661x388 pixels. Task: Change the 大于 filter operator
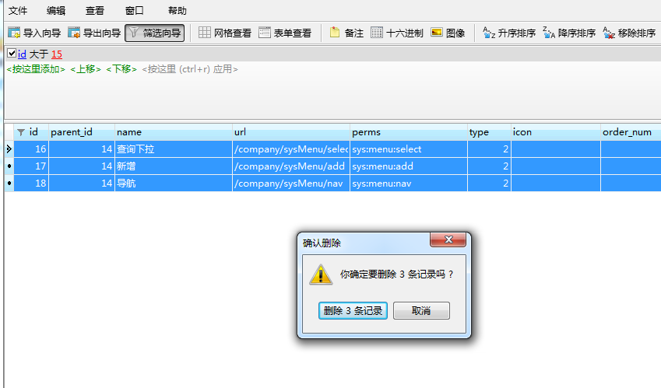pyautogui.click(x=39, y=54)
